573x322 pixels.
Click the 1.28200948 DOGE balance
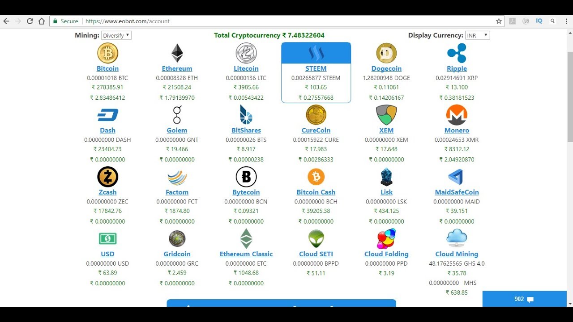click(386, 78)
